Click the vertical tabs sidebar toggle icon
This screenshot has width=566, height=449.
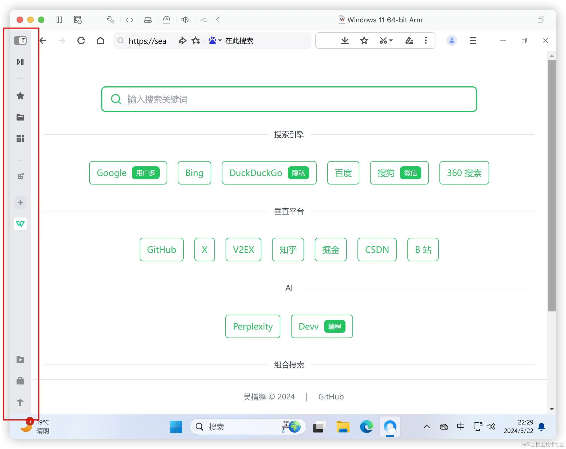(20, 41)
